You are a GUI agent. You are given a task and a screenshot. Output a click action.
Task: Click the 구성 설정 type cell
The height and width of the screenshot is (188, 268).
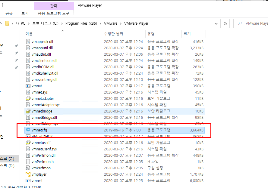(155, 168)
